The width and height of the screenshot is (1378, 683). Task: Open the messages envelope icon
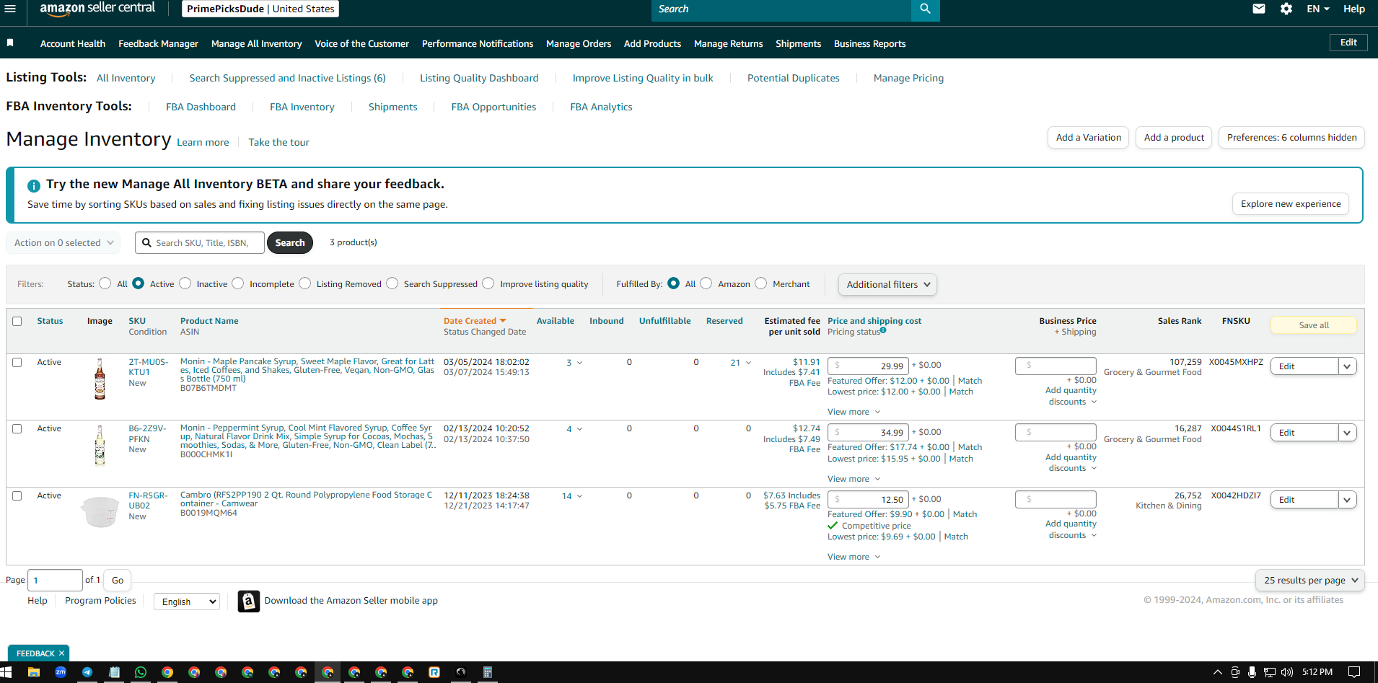1259,9
